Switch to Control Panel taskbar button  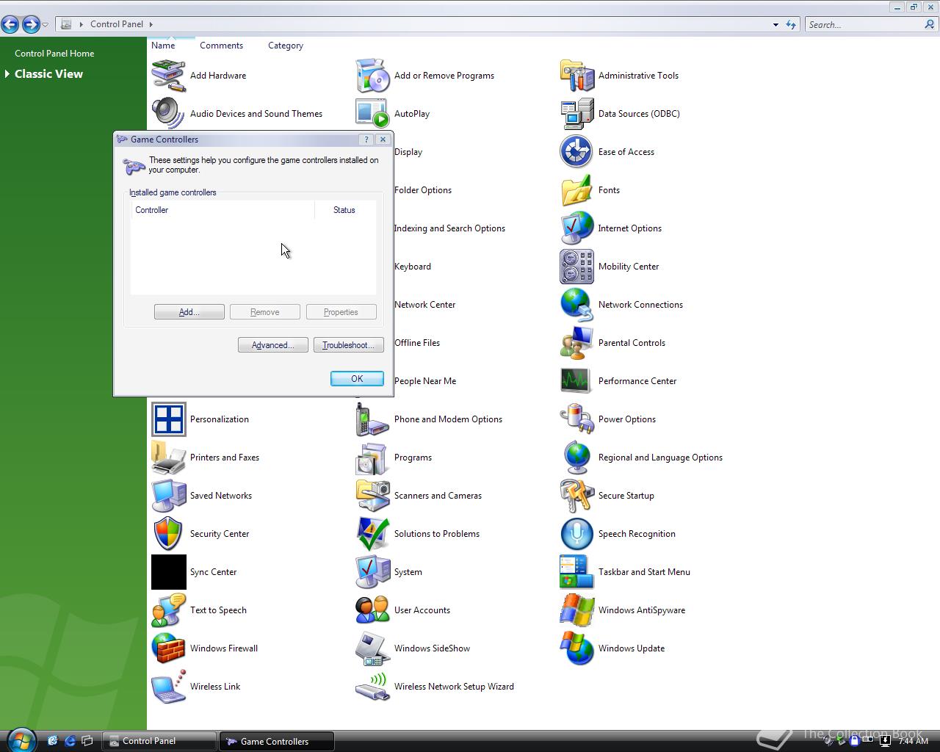click(x=159, y=741)
